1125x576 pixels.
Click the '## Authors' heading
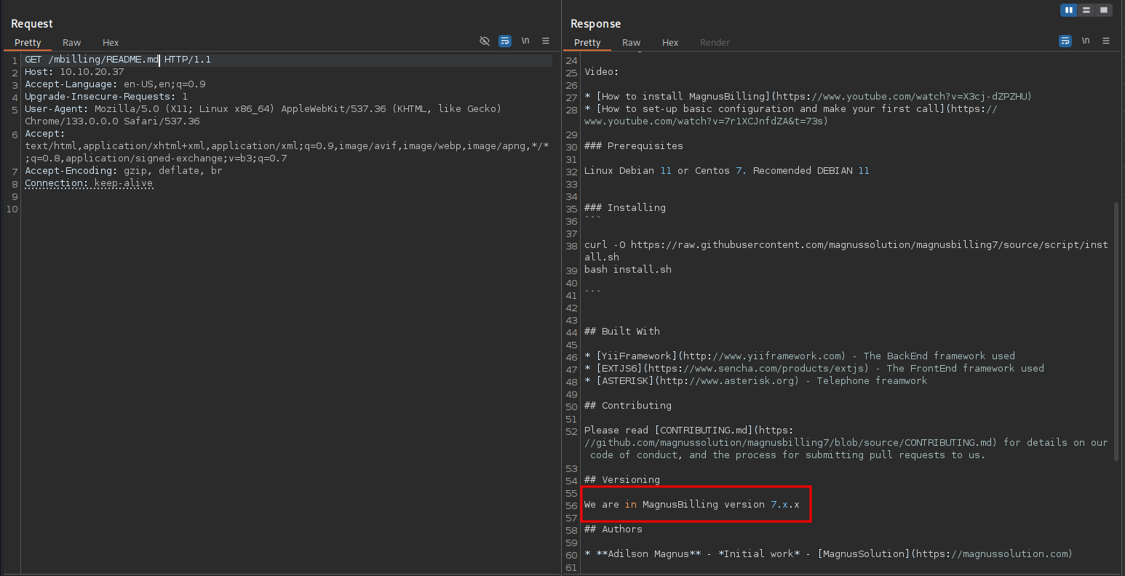(x=613, y=529)
